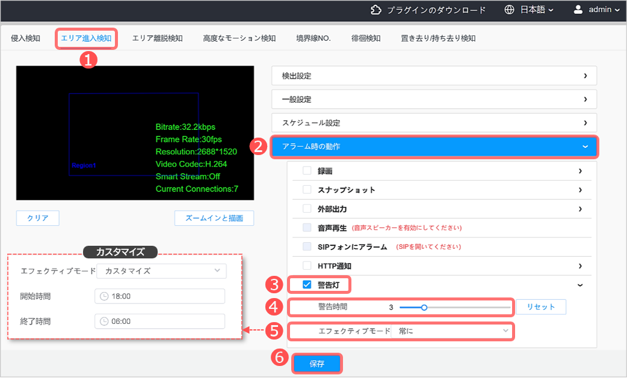Collapse the アラーム時の動作 panel
The height and width of the screenshot is (384, 627).
click(x=585, y=146)
